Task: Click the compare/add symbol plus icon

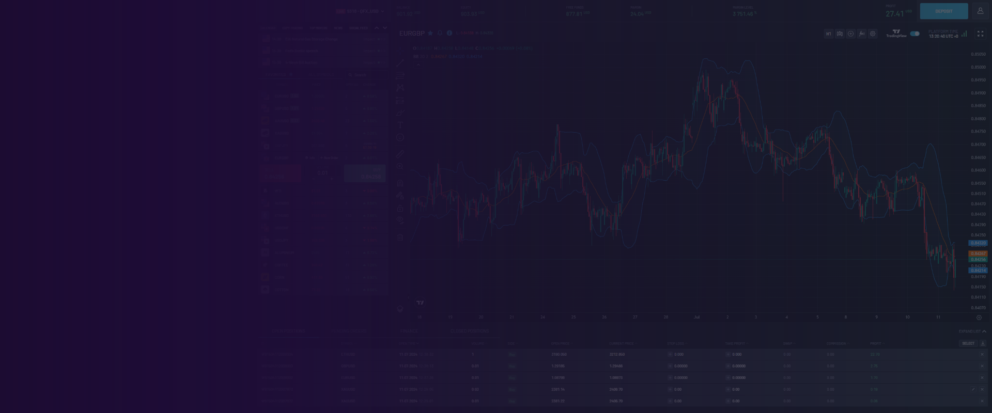Action: (850, 34)
